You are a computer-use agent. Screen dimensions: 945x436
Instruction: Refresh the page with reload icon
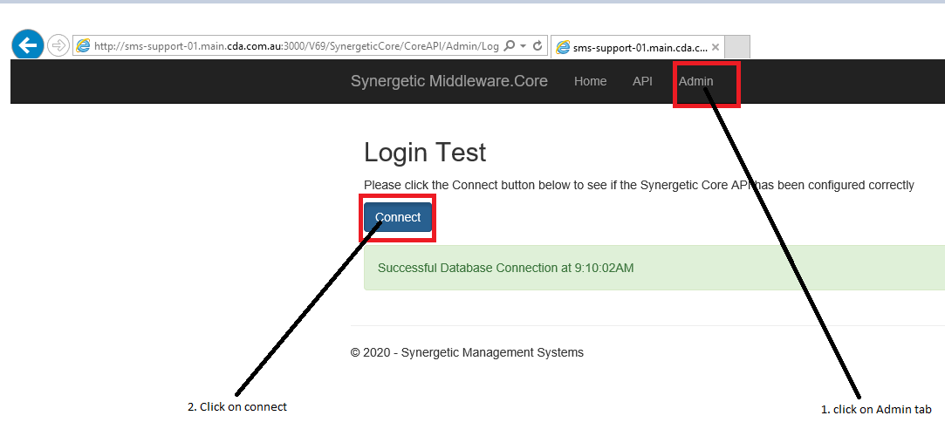tap(538, 45)
